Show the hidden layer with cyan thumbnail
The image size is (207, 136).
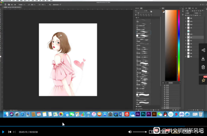pos(186,31)
